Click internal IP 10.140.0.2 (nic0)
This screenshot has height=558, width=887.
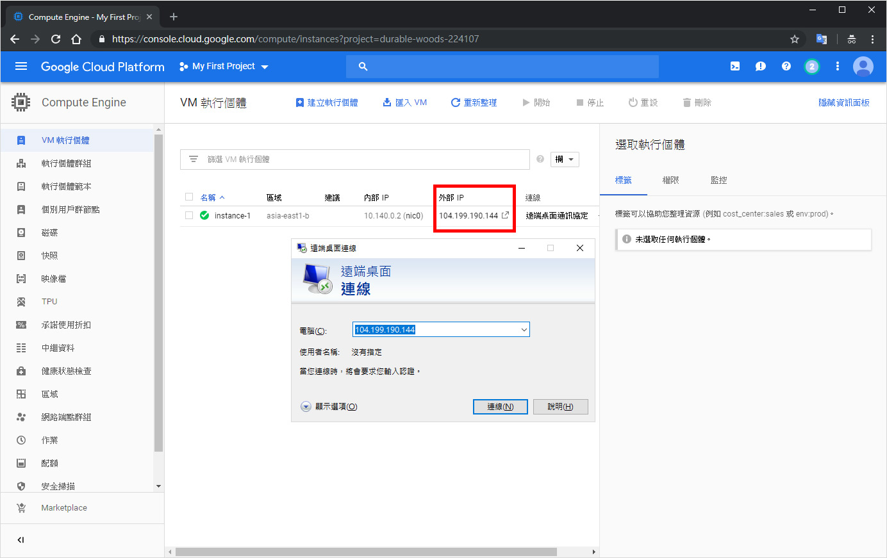pos(394,216)
